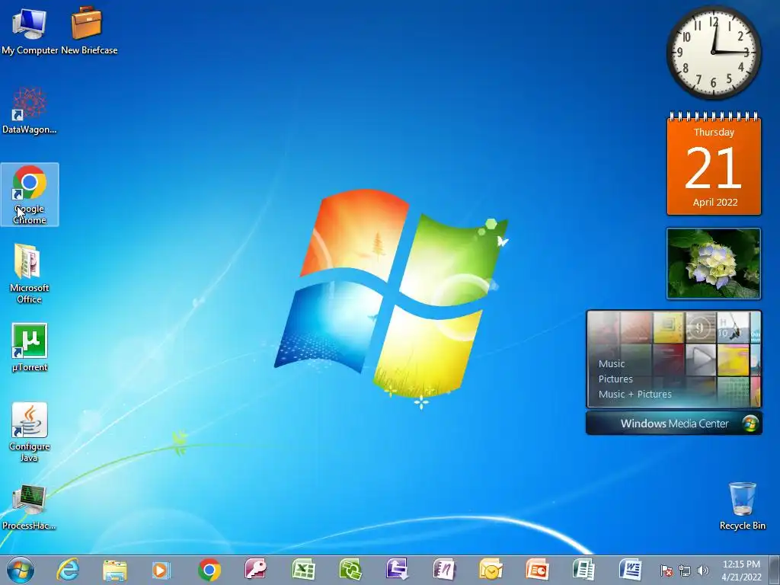Screen dimensions: 780x585
Task: Open the Windows Start menu orb
Action: (21, 570)
